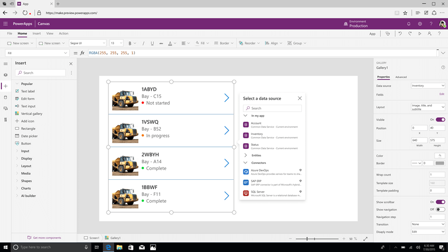Expand the Charts category
The height and width of the screenshot is (252, 448).
coord(17,188)
